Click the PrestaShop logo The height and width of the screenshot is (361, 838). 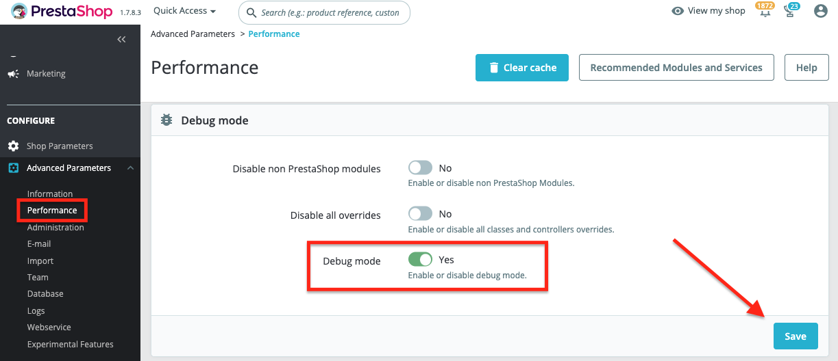pyautogui.click(x=62, y=12)
